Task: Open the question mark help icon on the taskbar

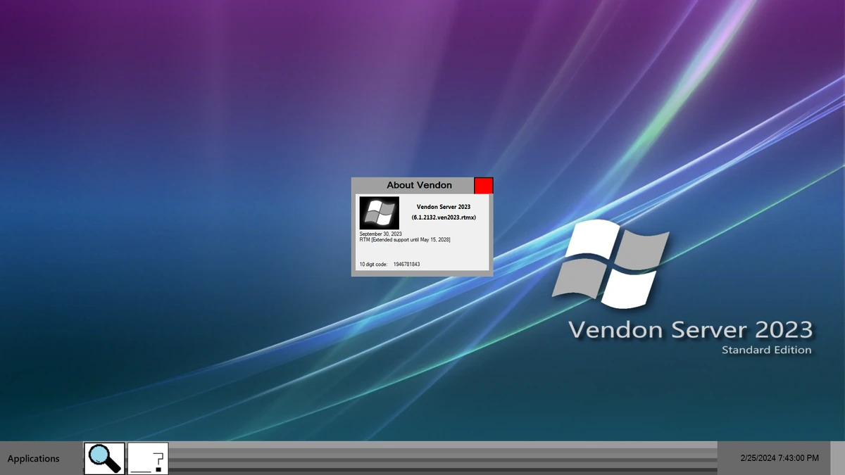Action: (x=147, y=457)
